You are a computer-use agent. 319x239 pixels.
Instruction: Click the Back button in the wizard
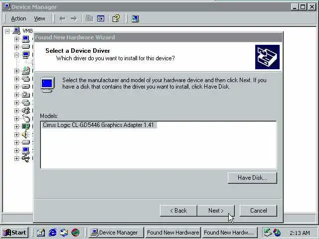tap(178, 211)
